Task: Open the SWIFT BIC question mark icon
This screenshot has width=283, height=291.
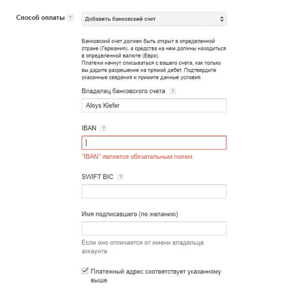Action: pyautogui.click(x=121, y=177)
